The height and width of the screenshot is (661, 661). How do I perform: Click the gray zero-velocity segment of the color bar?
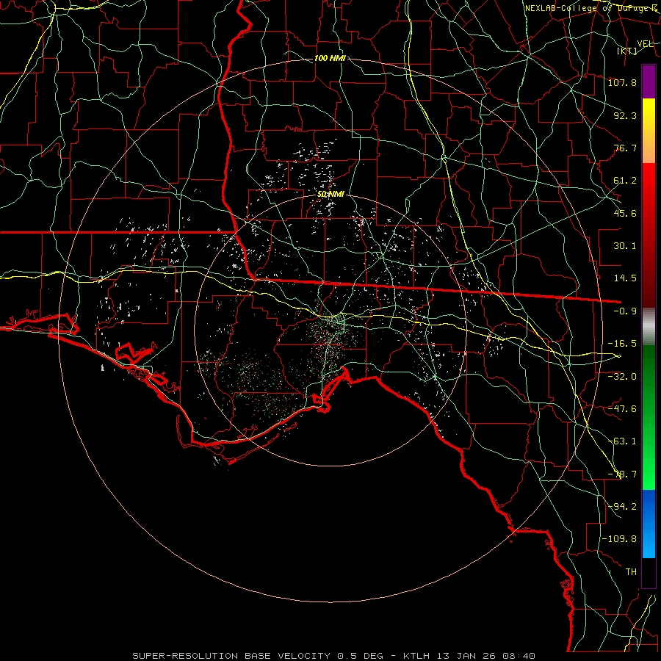tap(649, 327)
